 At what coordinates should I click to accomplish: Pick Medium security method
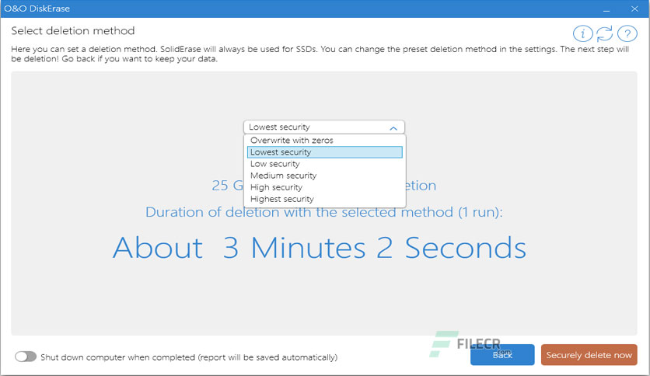coord(324,176)
